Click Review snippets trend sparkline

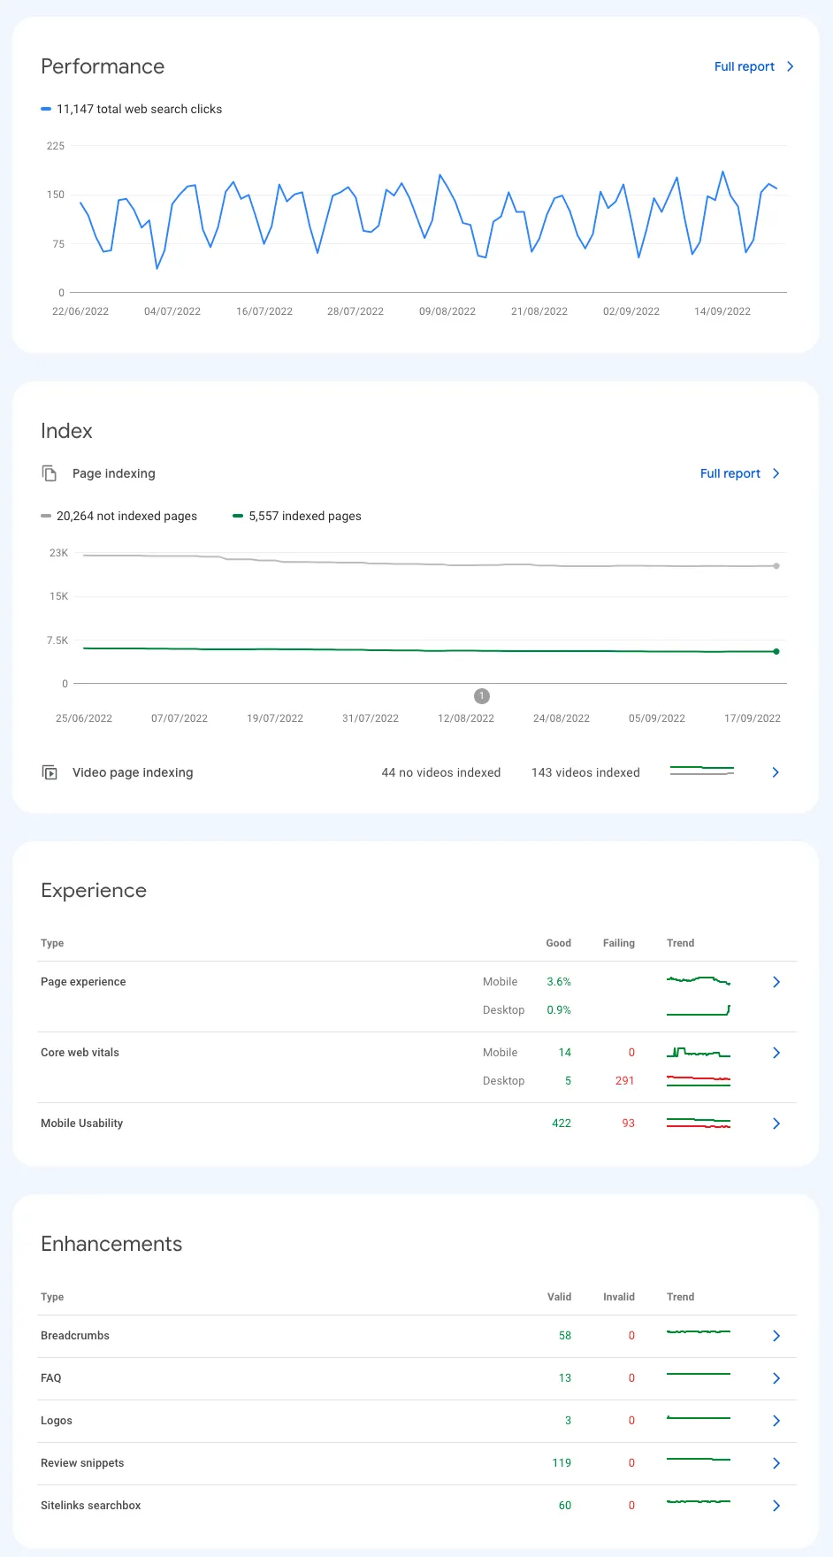pyautogui.click(x=699, y=1459)
